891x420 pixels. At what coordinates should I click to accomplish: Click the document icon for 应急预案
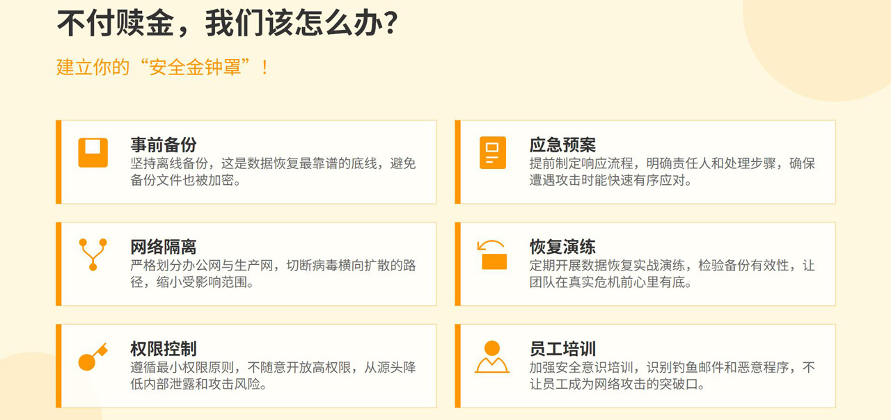point(493,153)
